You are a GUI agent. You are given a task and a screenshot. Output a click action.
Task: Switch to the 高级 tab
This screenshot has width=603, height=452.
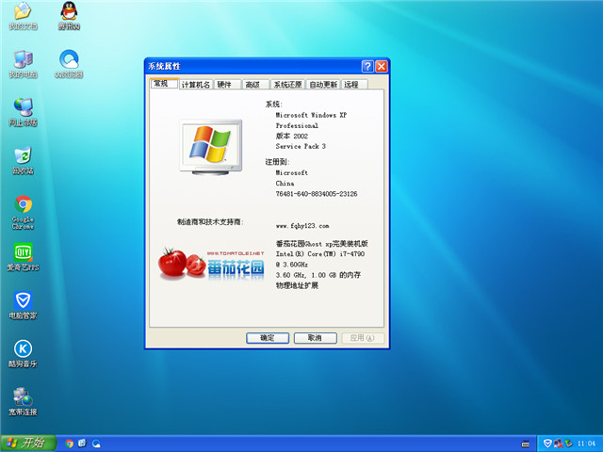click(x=254, y=85)
